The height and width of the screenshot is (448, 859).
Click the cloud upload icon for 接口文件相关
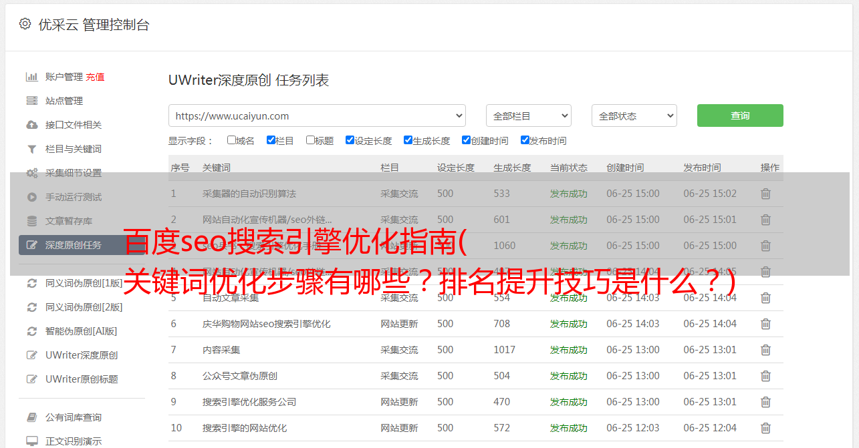click(x=31, y=125)
